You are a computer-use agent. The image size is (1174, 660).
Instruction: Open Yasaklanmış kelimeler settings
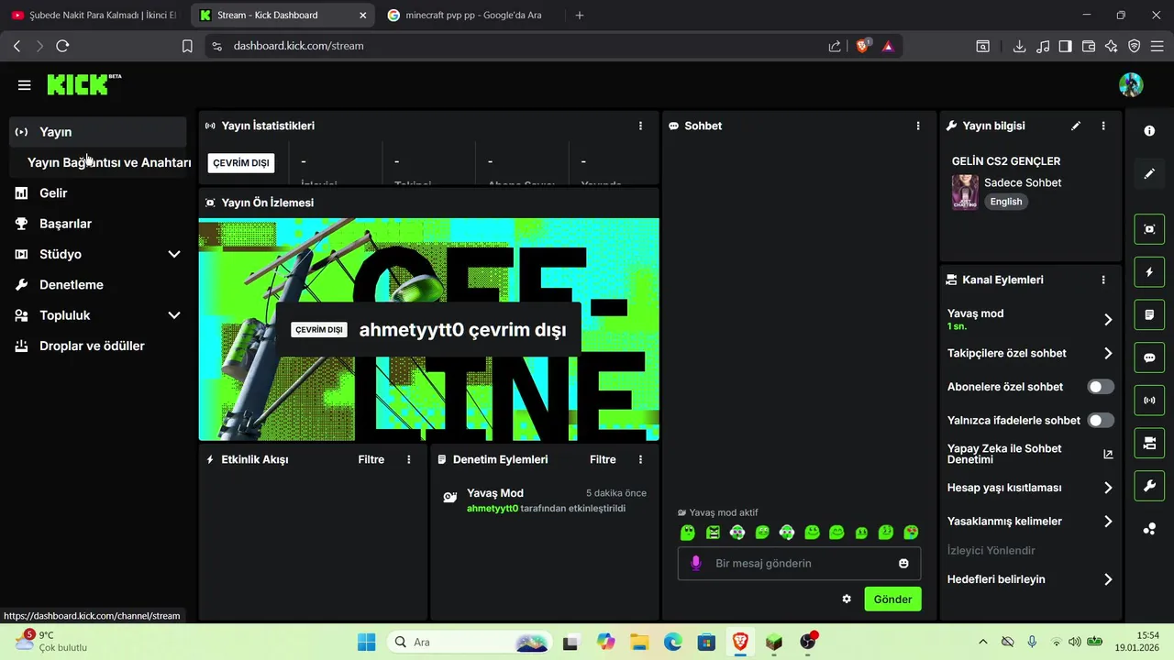pyautogui.click(x=1108, y=521)
